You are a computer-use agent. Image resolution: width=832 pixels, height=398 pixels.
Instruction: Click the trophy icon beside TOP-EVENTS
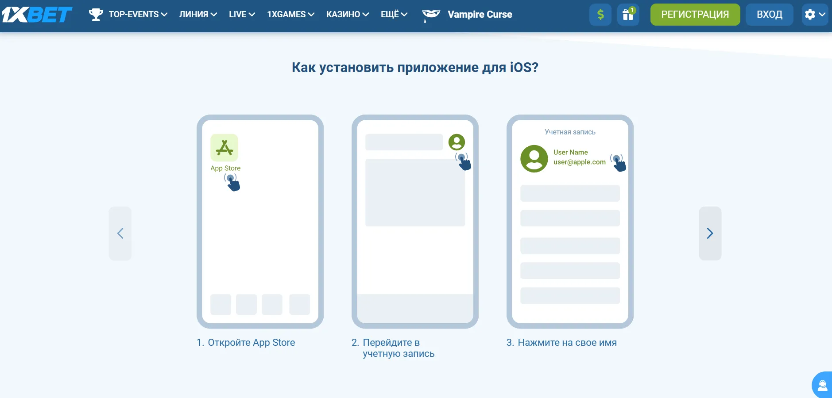click(96, 15)
